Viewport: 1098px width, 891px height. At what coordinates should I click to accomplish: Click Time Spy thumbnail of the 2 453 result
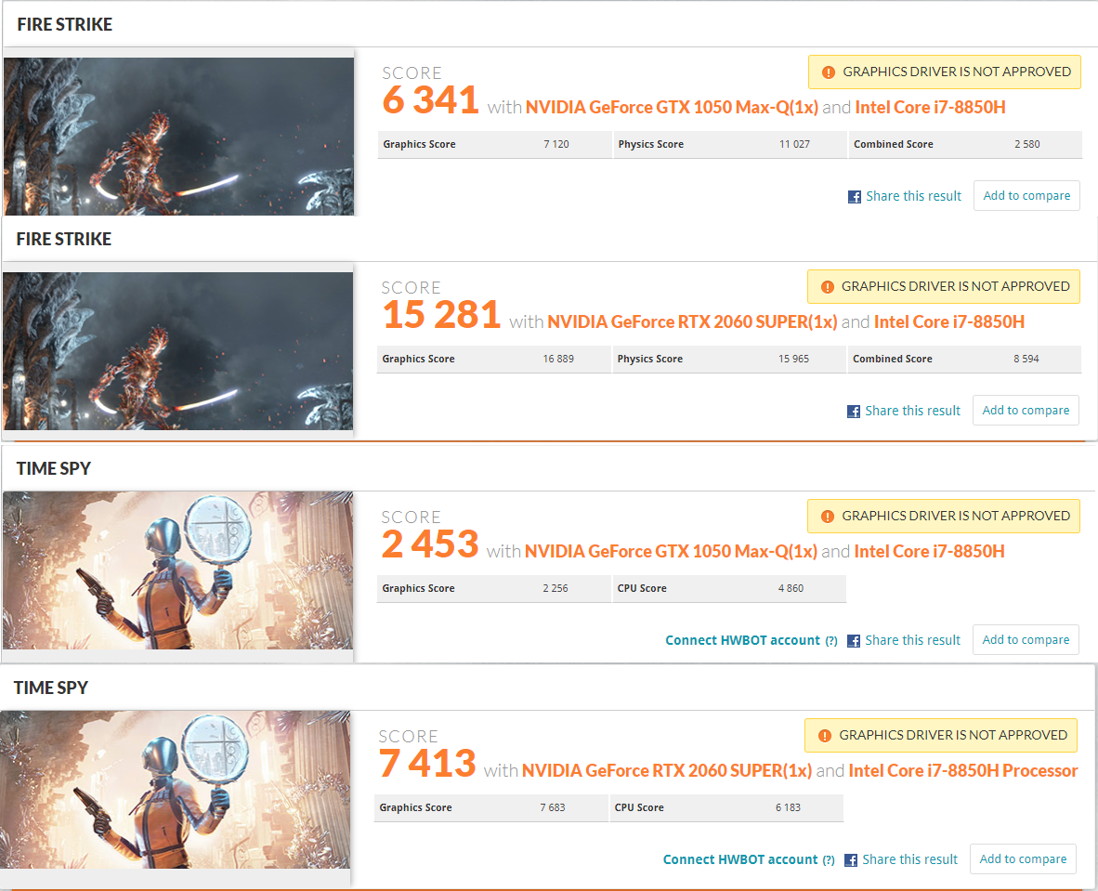click(177, 570)
